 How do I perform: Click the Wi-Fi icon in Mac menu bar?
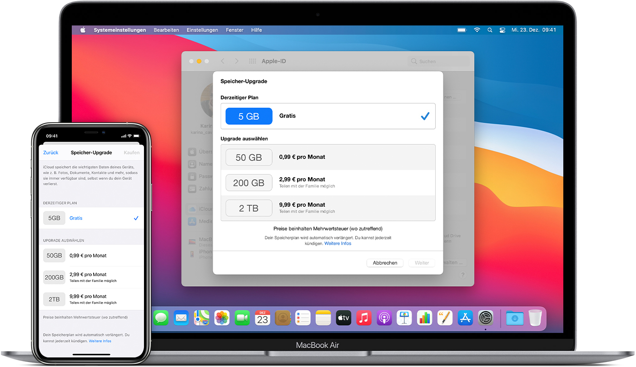click(477, 30)
